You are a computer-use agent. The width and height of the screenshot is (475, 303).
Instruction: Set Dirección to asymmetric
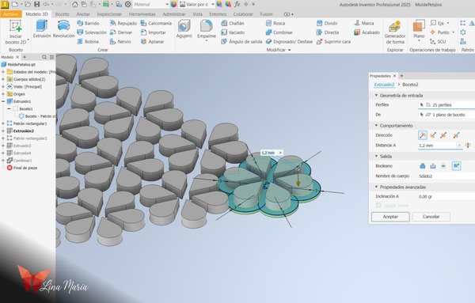(456, 135)
